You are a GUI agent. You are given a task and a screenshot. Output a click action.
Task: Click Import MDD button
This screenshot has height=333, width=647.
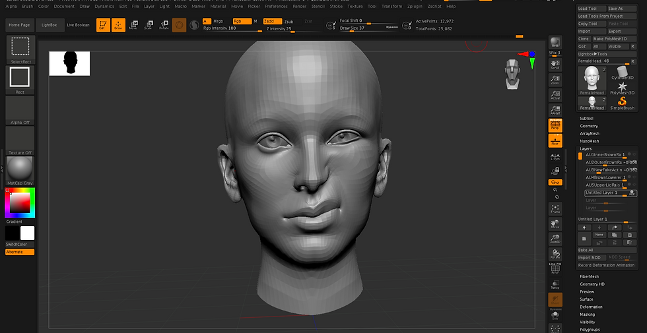(x=592, y=258)
